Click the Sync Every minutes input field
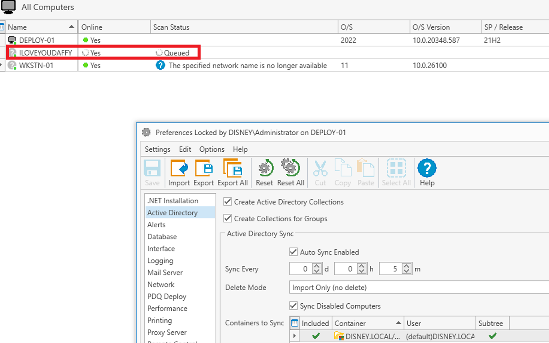549x343 pixels. [x=390, y=269]
